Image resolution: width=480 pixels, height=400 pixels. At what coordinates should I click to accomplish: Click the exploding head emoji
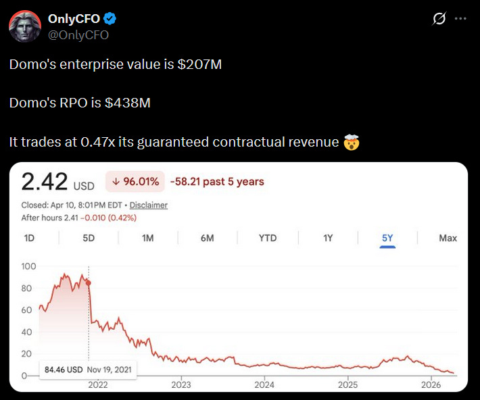coord(351,142)
